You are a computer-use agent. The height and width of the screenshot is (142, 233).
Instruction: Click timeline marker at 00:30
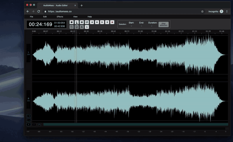86,31
